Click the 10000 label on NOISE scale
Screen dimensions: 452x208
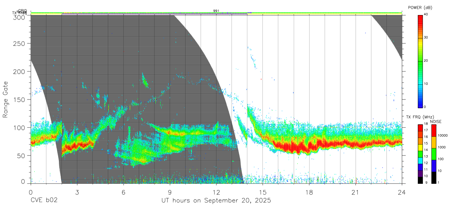443,136
